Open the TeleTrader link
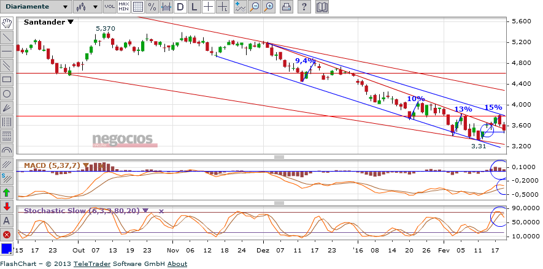Screen dimensions: 543x269 [92, 264]
